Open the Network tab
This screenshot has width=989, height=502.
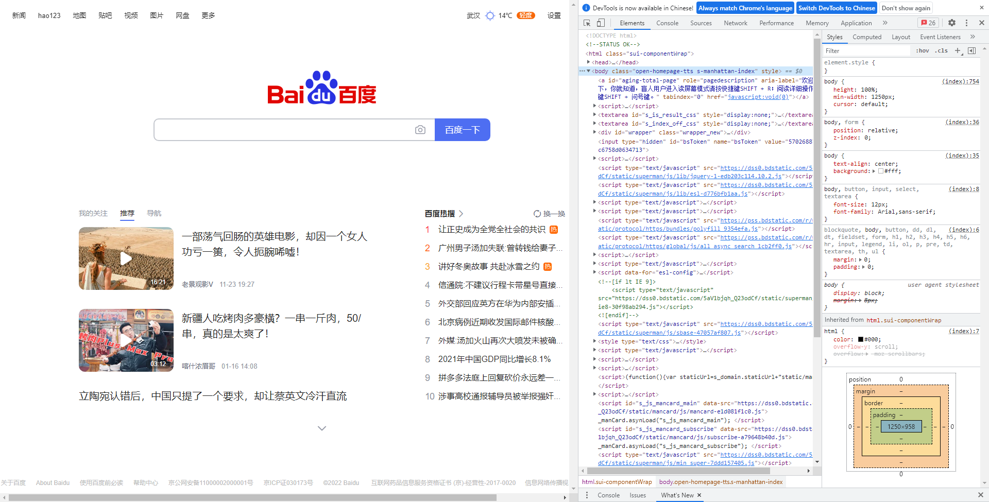pos(736,23)
